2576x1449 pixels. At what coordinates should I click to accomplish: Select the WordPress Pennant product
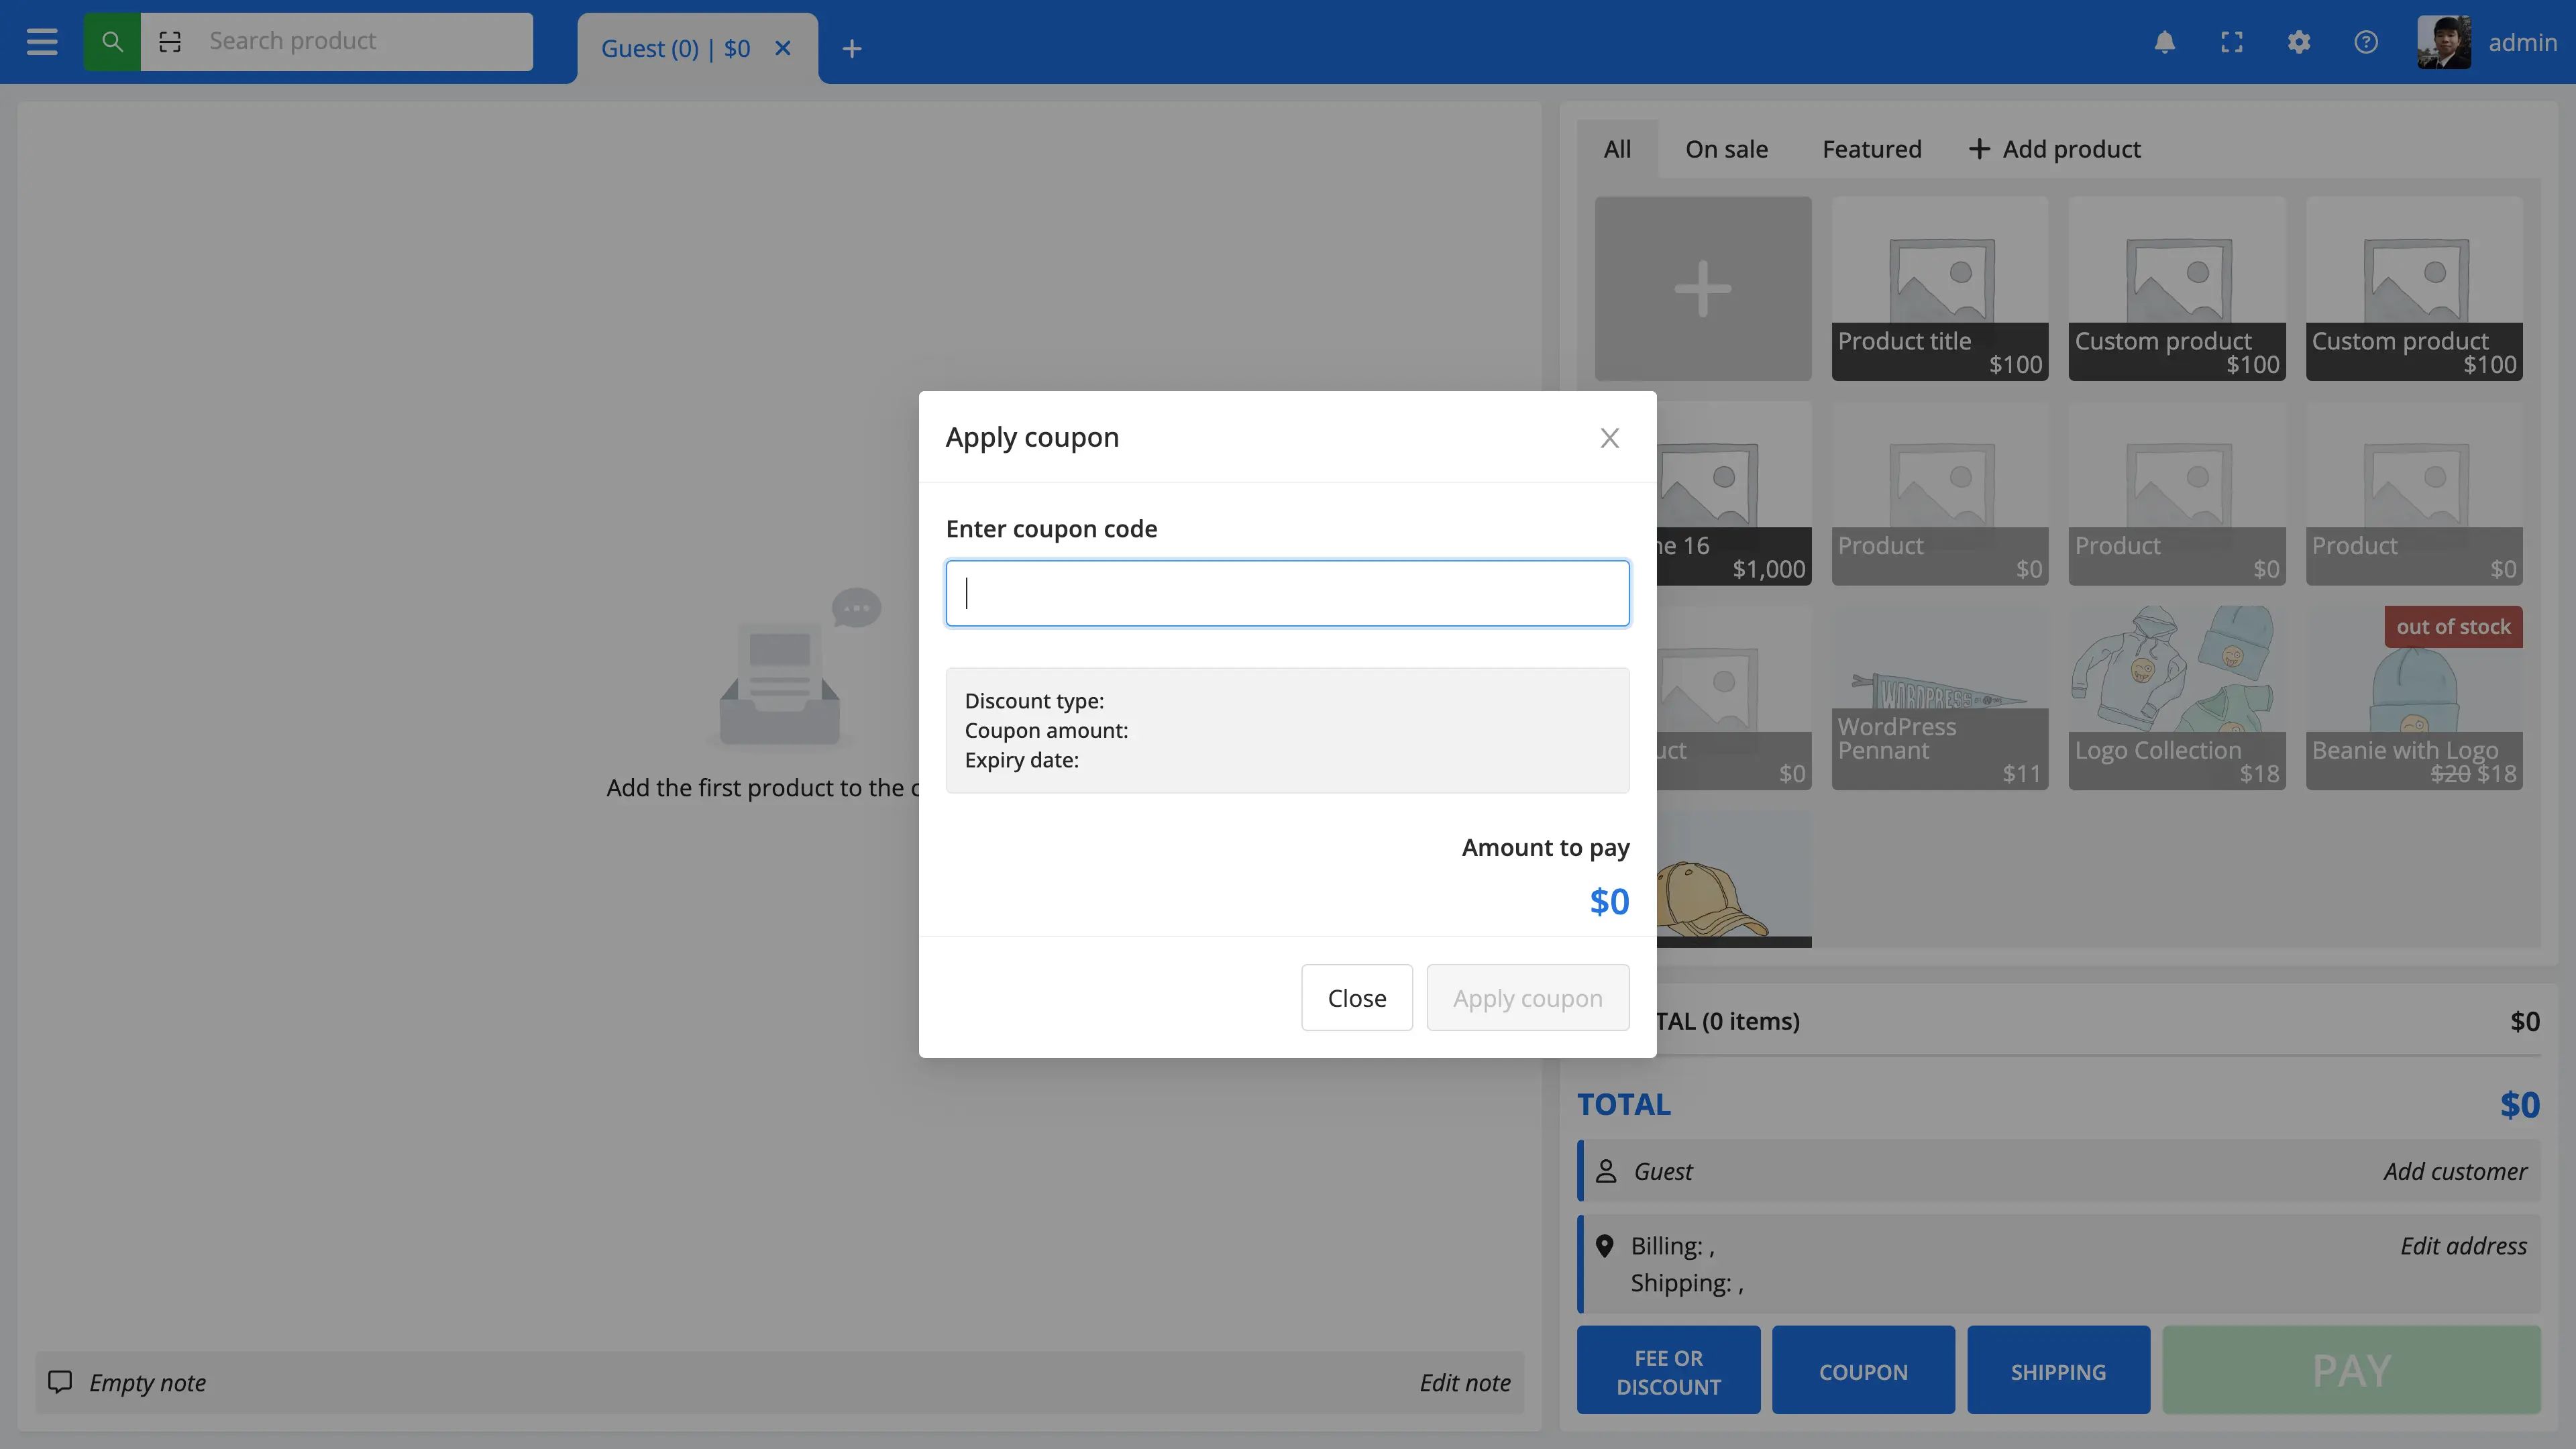(1939, 698)
